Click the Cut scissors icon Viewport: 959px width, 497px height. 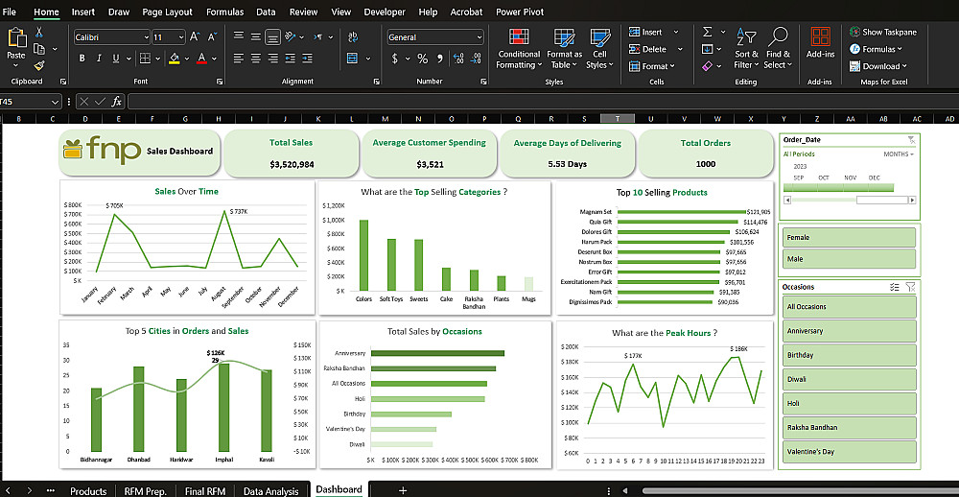point(39,32)
